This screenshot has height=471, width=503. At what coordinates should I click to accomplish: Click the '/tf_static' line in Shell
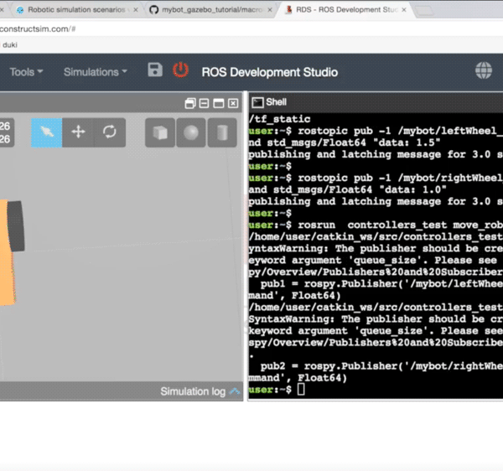(279, 119)
